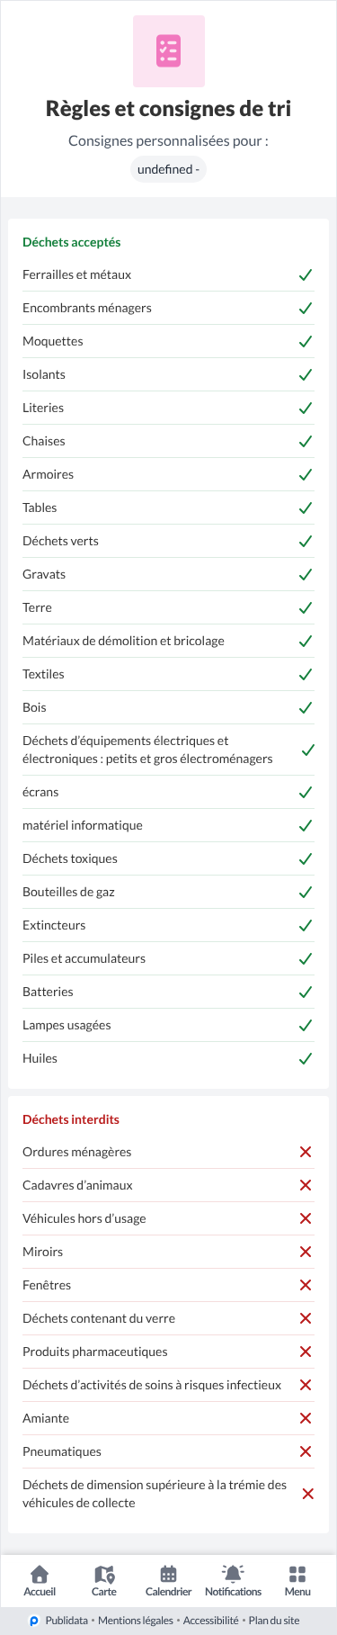This screenshot has width=337, height=1635.
Task: Click the red cross next to Amiante
Action: tap(306, 1418)
